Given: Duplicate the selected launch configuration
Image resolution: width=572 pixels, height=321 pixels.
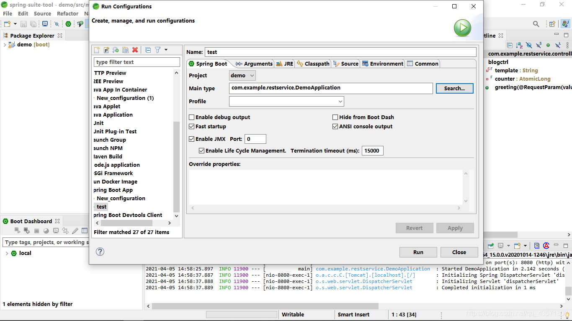Looking at the screenshot, I should point(125,50).
